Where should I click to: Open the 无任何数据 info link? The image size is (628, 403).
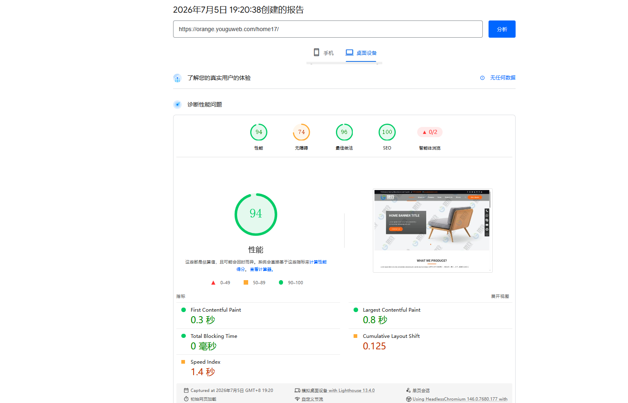coord(502,78)
